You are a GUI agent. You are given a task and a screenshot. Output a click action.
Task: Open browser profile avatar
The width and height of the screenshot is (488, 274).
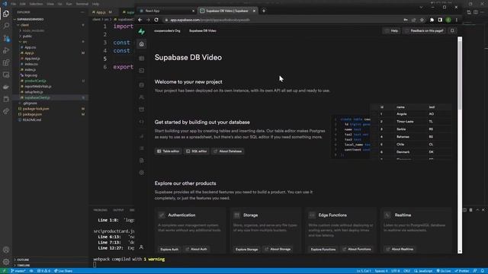point(448,20)
